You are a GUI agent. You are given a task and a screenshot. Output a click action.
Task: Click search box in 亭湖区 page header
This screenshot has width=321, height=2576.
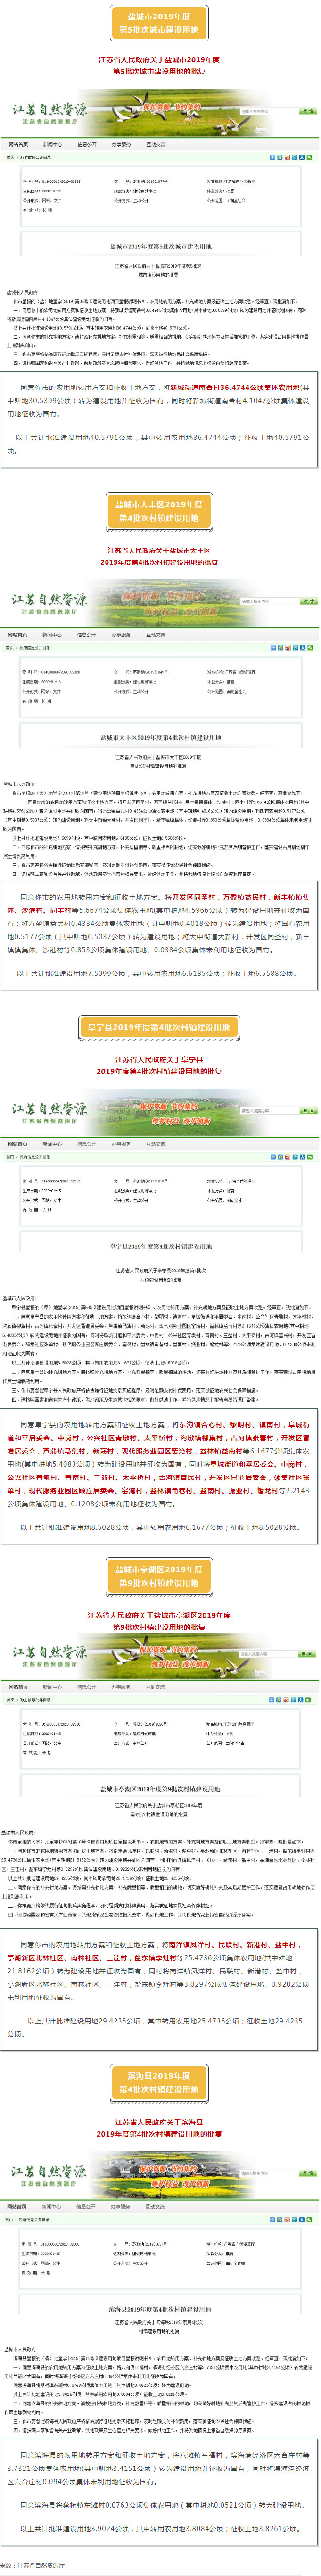[268, 1654]
